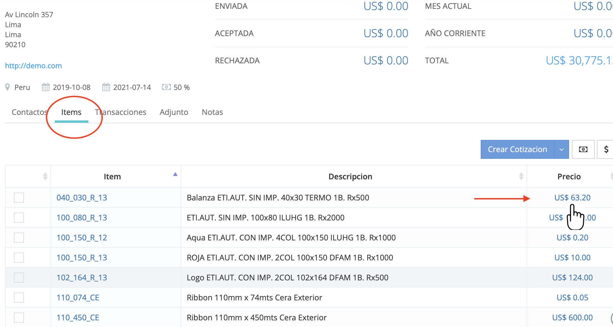
Task: Click the money bill icon button
Action: tap(583, 149)
